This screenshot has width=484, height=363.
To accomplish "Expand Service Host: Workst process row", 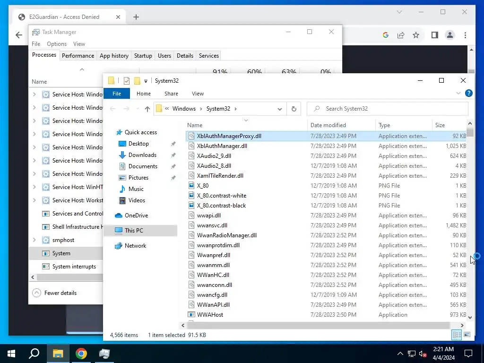I will click(34, 200).
